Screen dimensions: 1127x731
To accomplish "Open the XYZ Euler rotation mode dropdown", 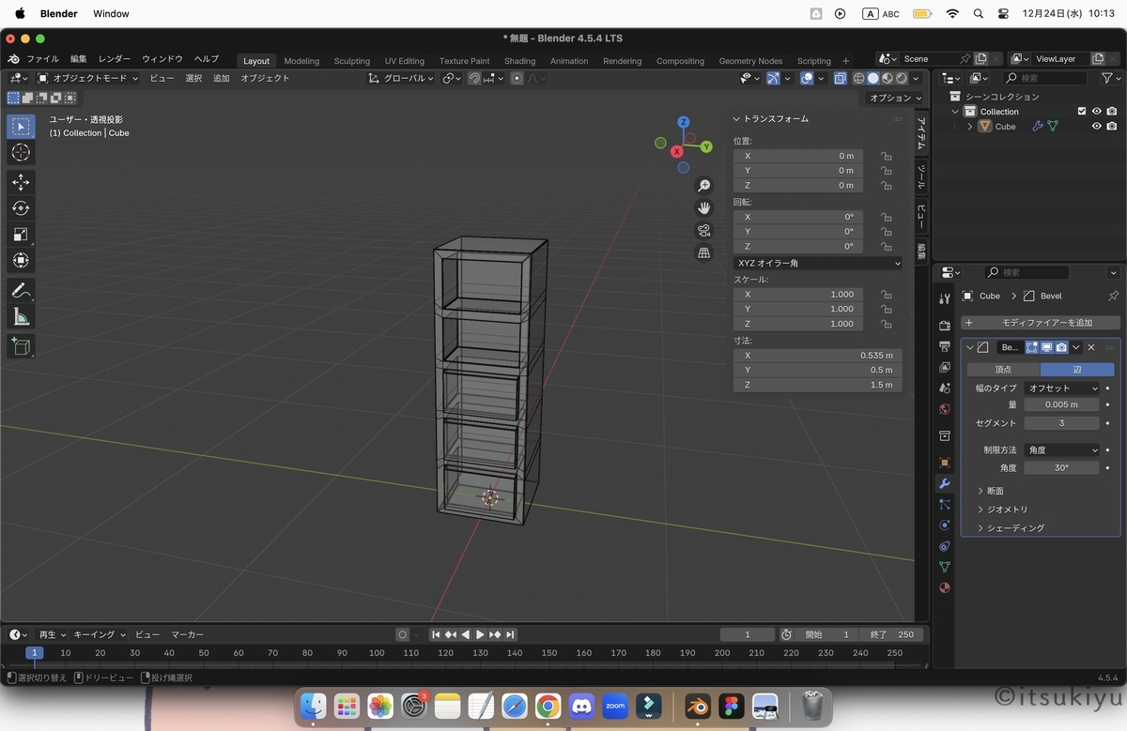I will [x=818, y=264].
